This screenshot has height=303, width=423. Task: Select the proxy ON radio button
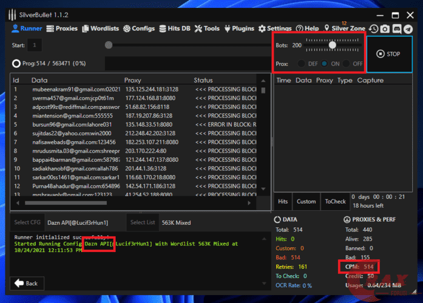[x=325, y=64]
